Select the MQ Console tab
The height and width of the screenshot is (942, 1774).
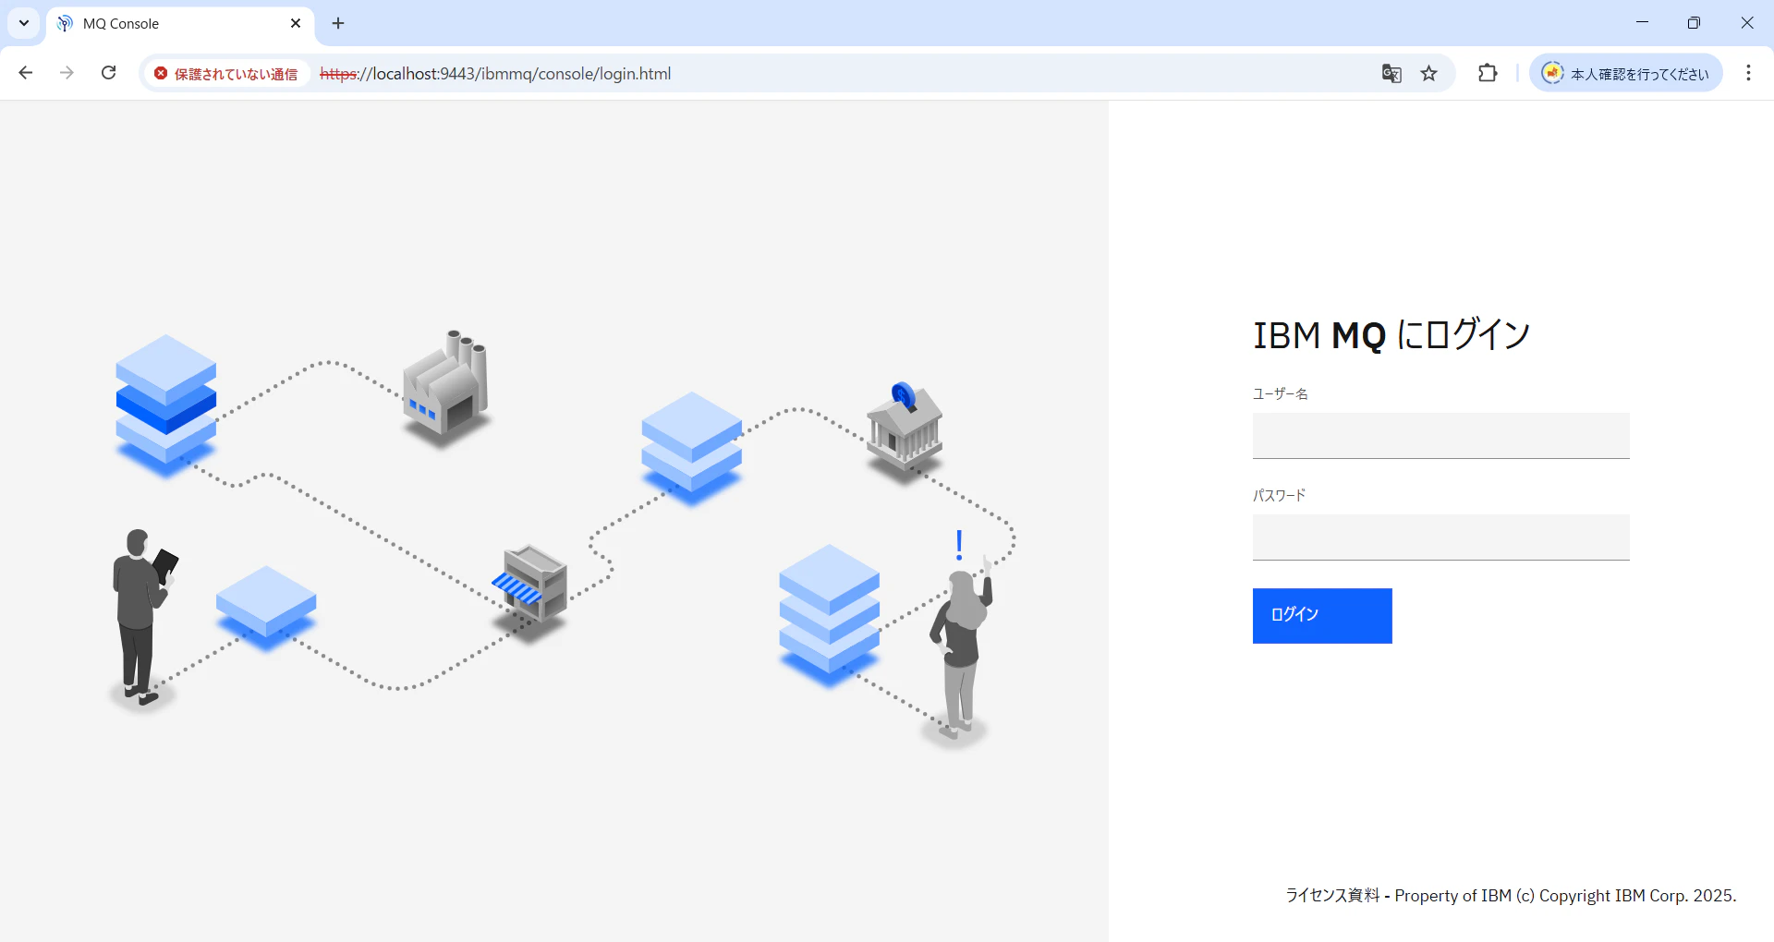pos(180,24)
